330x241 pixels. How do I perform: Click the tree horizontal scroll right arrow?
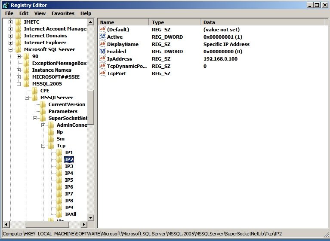84,225
